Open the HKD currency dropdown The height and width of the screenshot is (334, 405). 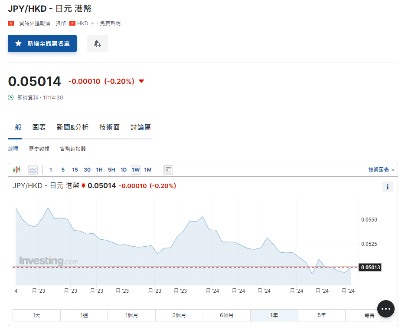click(91, 23)
